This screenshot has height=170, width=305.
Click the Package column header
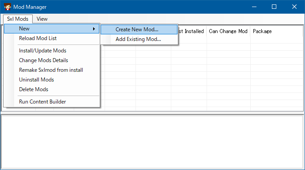pyautogui.click(x=276, y=31)
